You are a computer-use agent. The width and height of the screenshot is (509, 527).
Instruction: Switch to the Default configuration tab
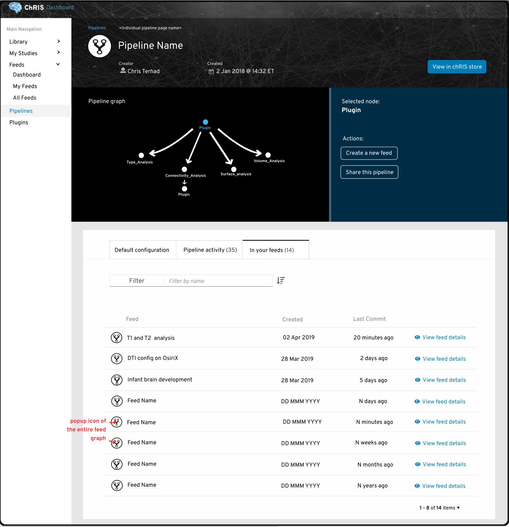(142, 250)
